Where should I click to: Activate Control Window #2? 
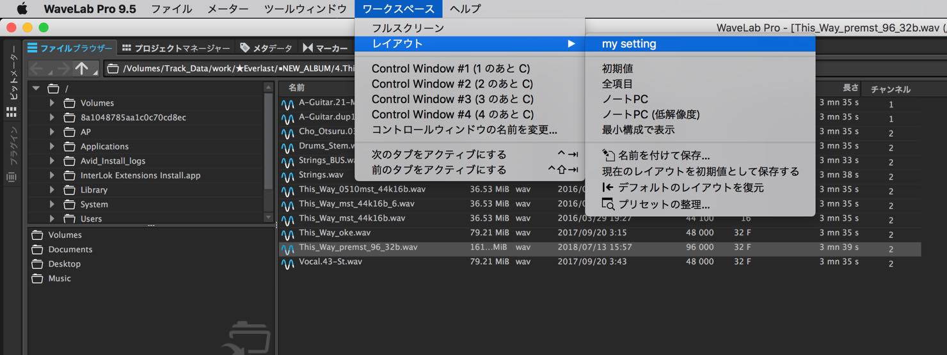(470, 84)
